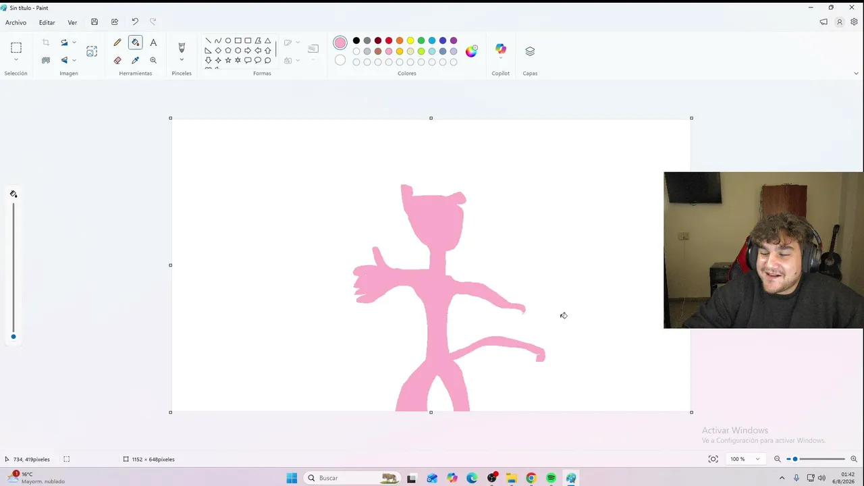
Task: Select the pink Color 1 swatch
Action: pos(340,43)
